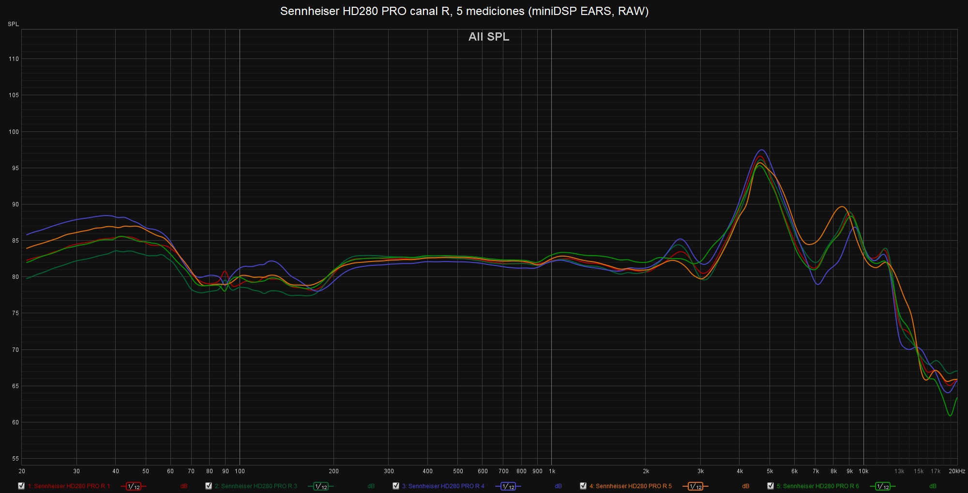Click the SPL axis label at top left
Screen dimensions: 968x493
point(13,24)
